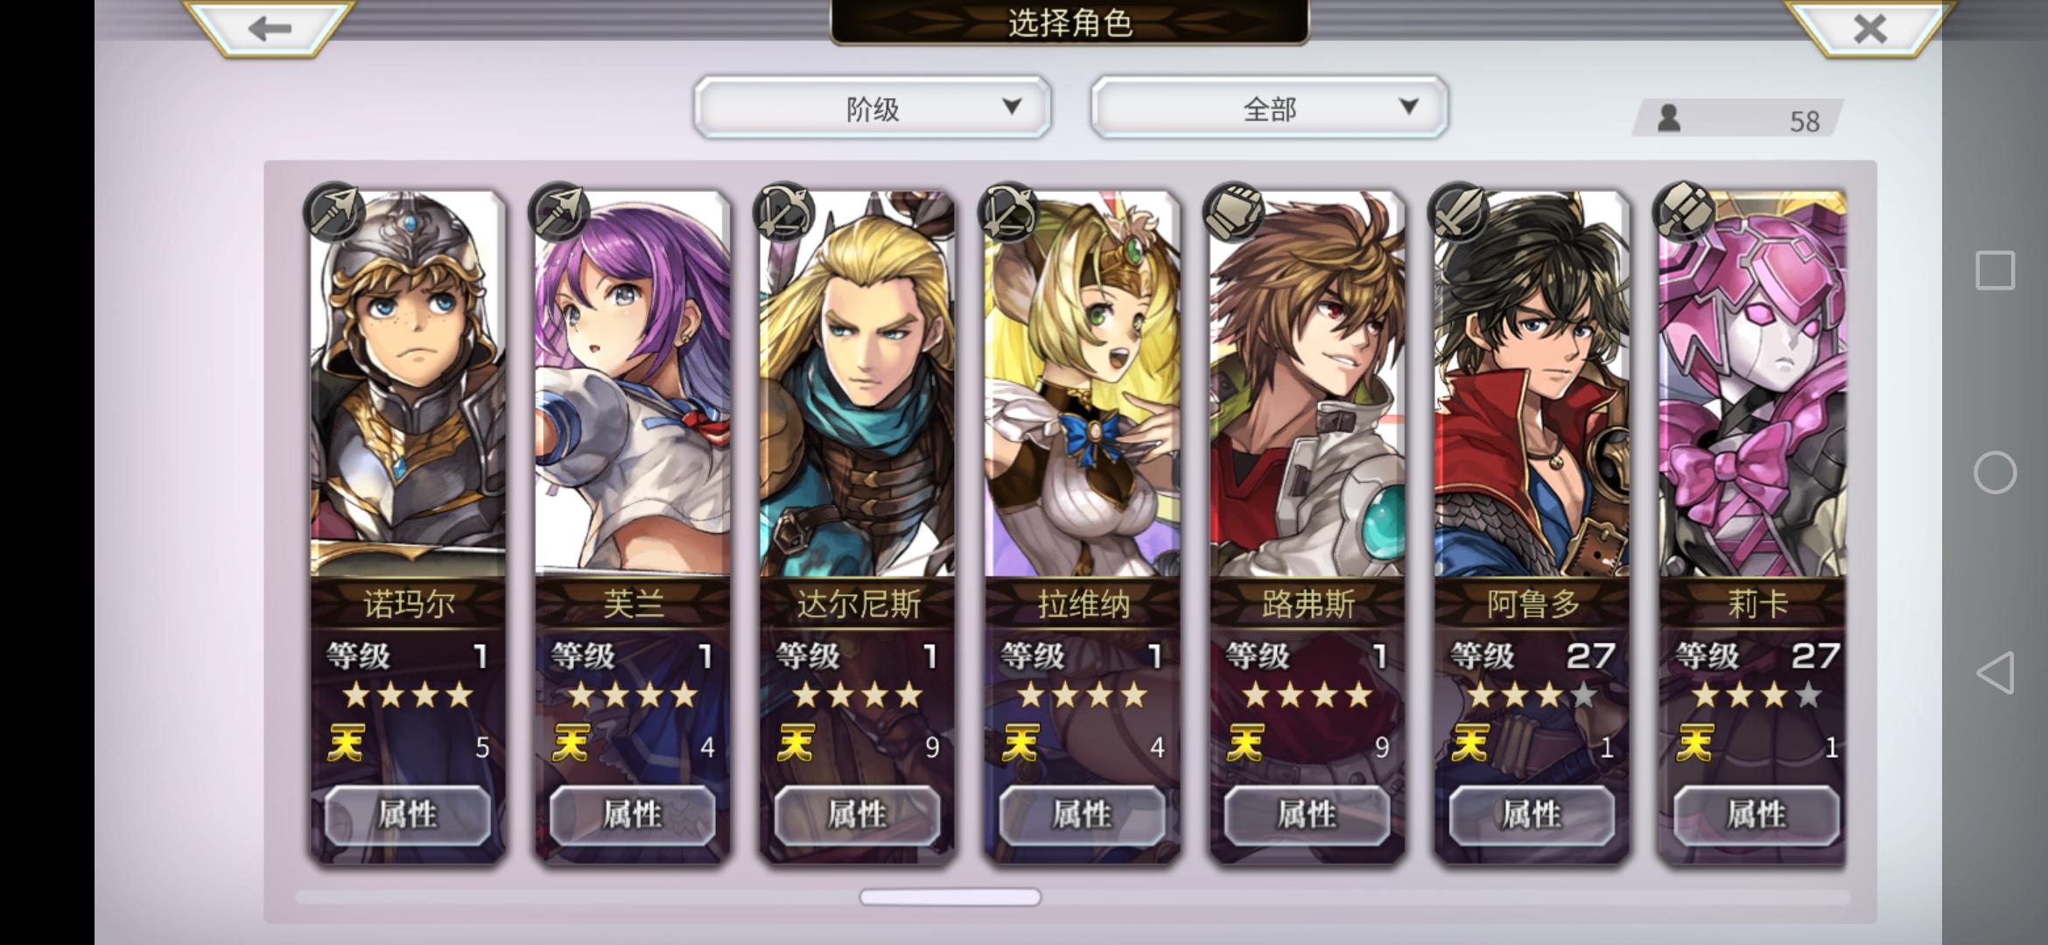The height and width of the screenshot is (945, 2048).
Task: Open 属性 for 诺玛尔
Action: point(408,815)
